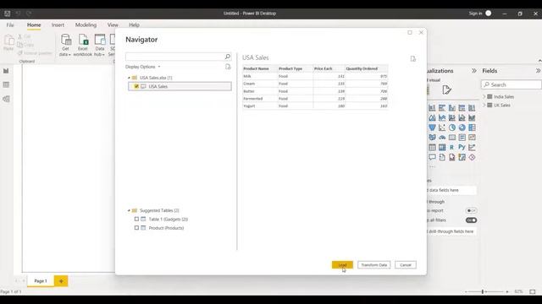Pick the R script visual
Image resolution: width=542 pixels, height=304 pixels.
(452, 148)
